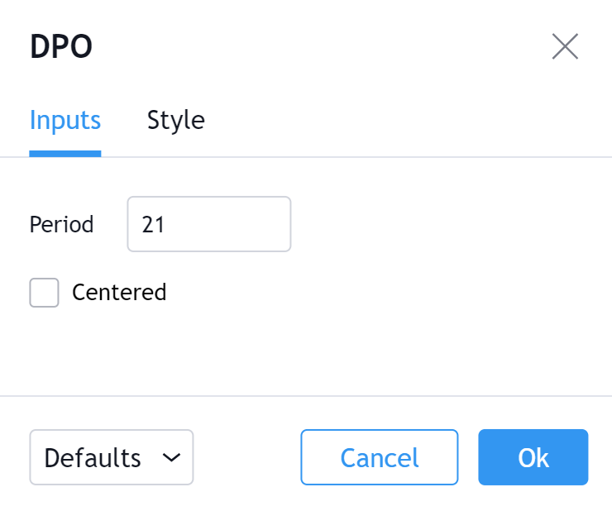Open the Defaults dropdown
Viewport: 612px width, 511px height.
click(111, 457)
